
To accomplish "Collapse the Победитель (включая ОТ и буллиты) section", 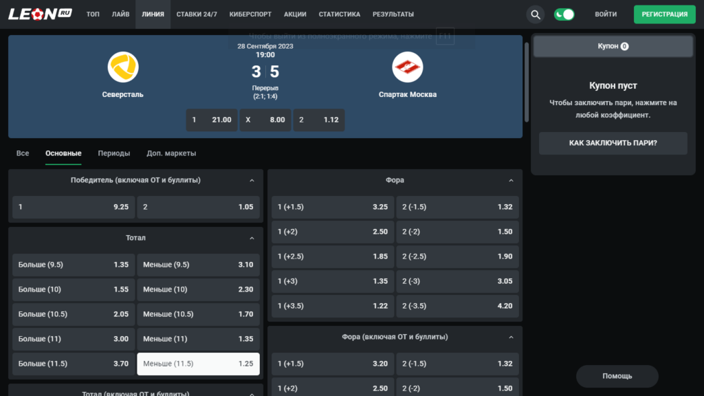I will tap(252, 181).
